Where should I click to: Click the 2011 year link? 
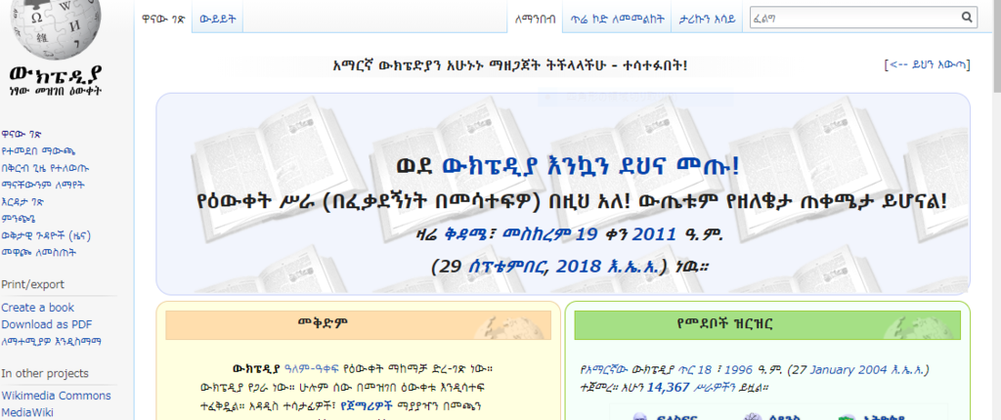[x=654, y=234]
